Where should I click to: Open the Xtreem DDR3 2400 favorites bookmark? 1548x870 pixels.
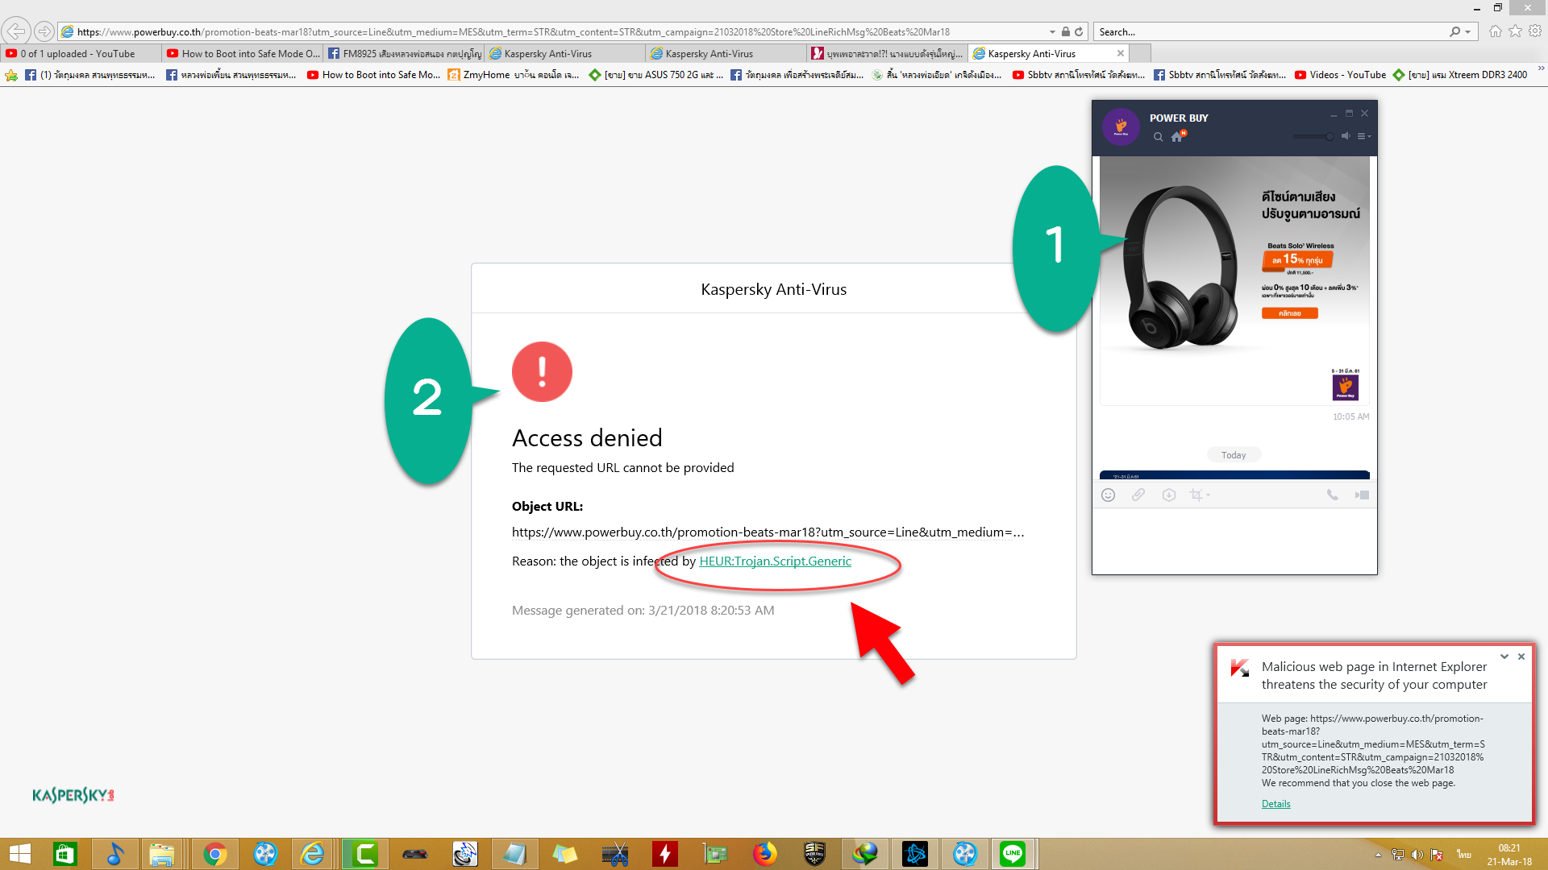(1459, 75)
